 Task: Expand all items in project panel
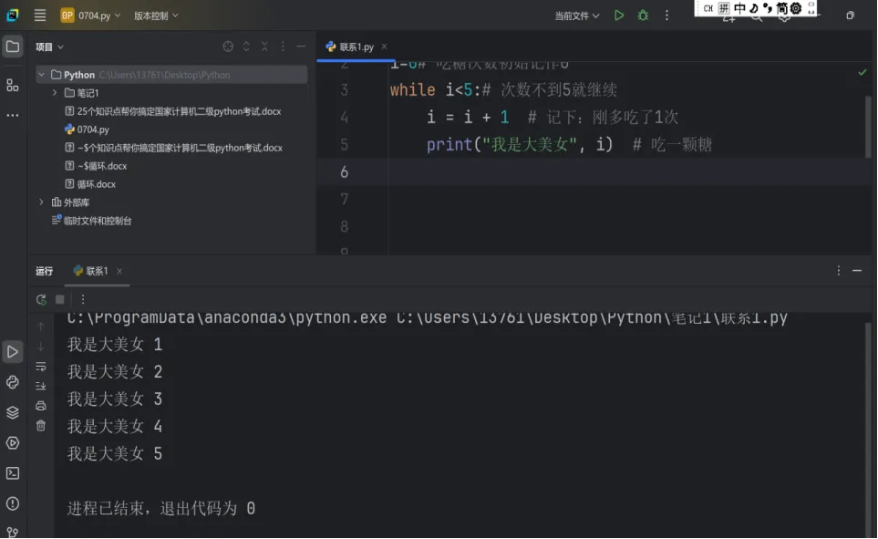click(246, 47)
